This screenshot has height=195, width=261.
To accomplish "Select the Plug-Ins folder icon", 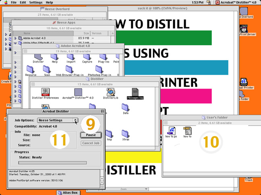I will point(104,59).
